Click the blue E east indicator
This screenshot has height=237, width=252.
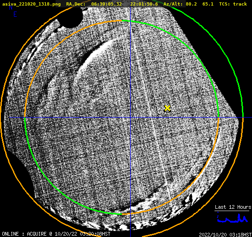point(15,14)
